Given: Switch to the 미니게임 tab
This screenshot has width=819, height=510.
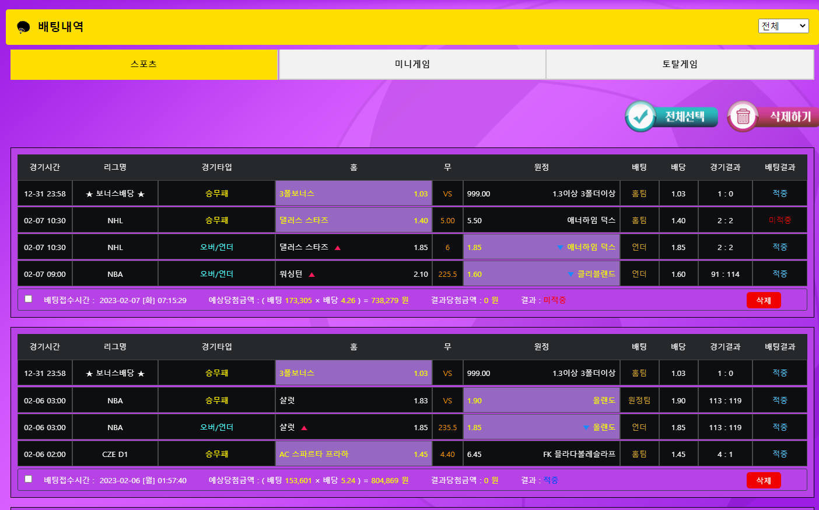Looking at the screenshot, I should pyautogui.click(x=412, y=64).
